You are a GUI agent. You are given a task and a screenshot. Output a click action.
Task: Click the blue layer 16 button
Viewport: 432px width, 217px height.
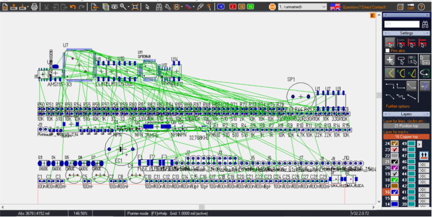[220, 7]
